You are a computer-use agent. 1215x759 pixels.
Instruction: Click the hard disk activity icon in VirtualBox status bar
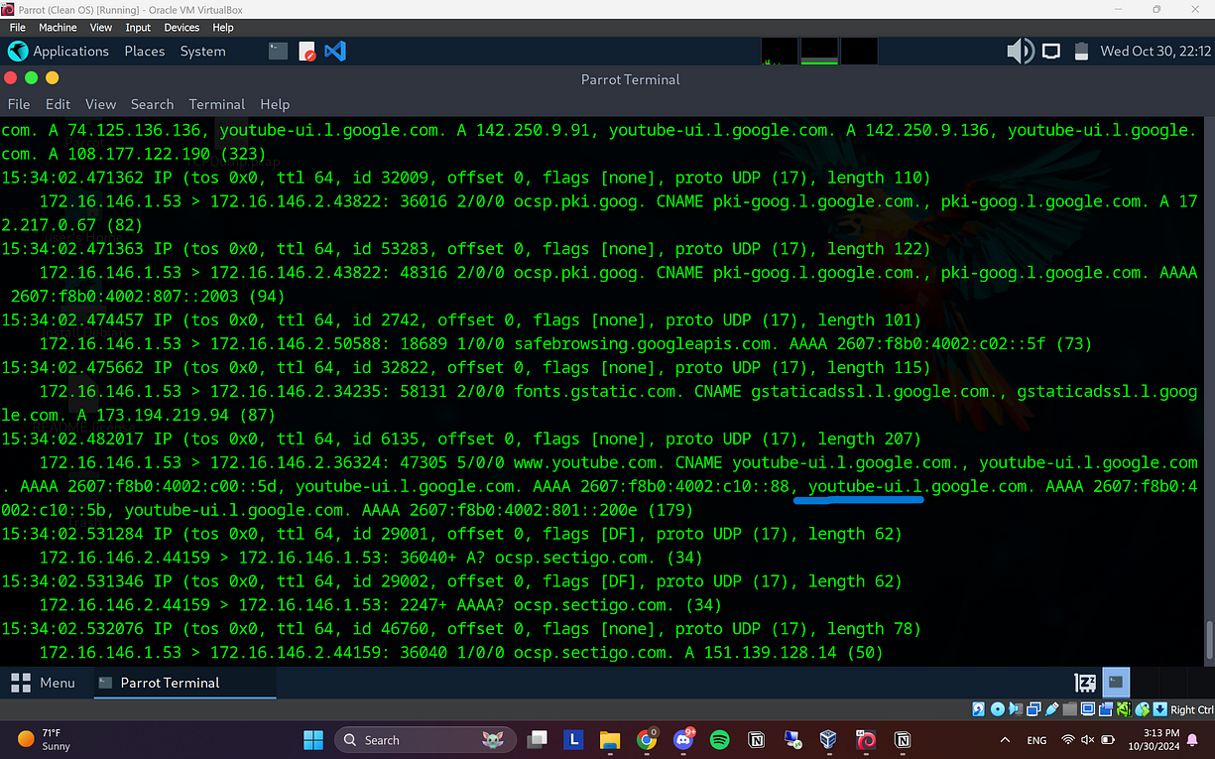(x=978, y=709)
